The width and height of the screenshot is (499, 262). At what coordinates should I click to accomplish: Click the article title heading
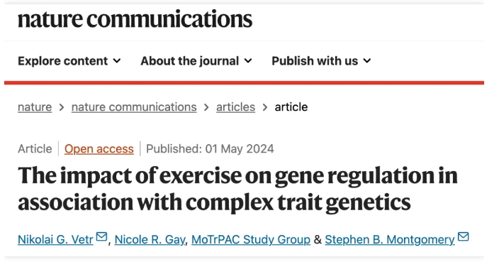237,189
